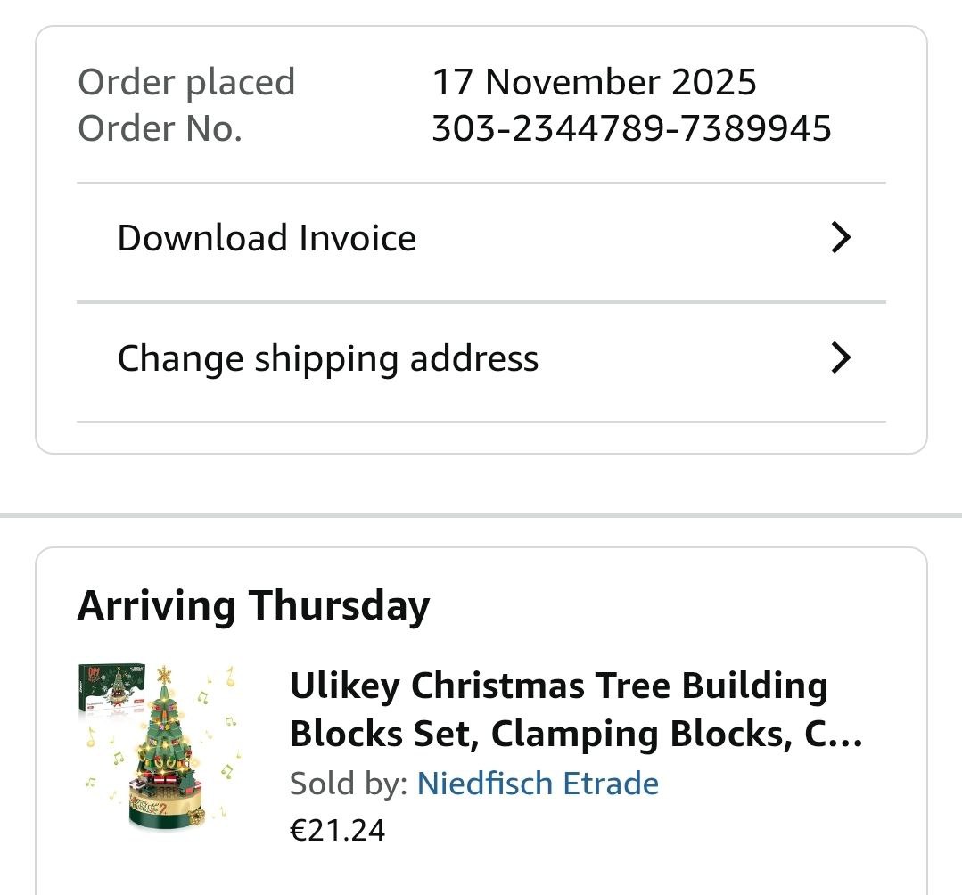Tap the Sold by: label text

point(349,784)
